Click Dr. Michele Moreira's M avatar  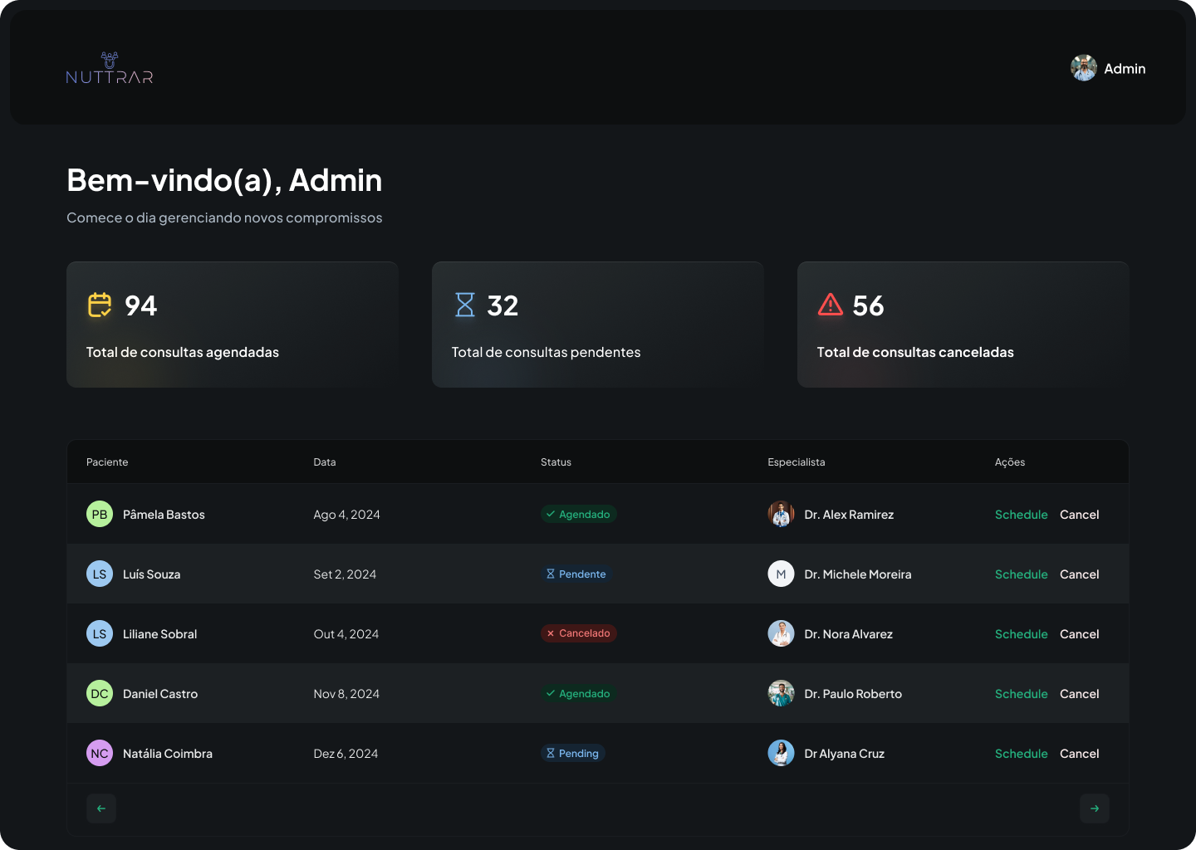point(781,574)
